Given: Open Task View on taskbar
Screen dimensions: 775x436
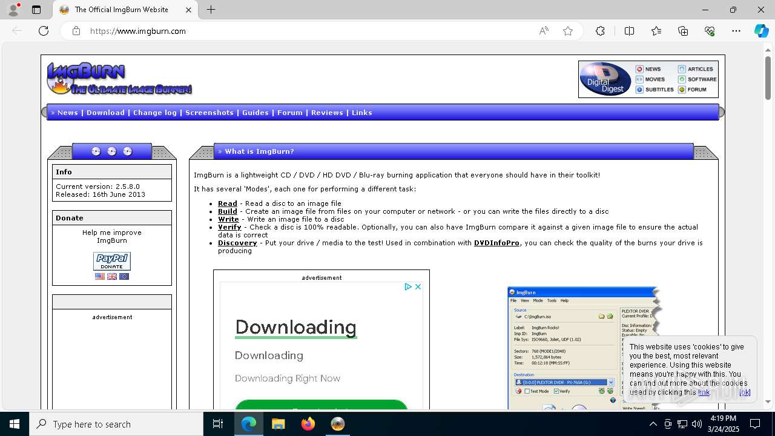Looking at the screenshot, I should (x=218, y=424).
